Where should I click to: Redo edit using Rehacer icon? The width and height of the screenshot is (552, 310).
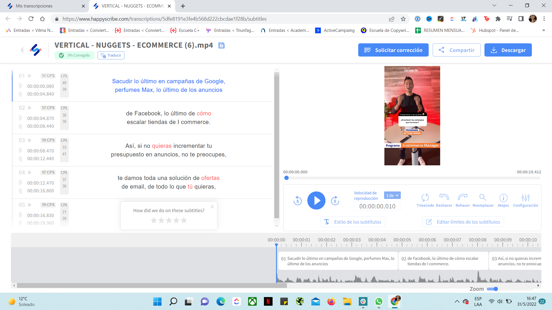point(463,198)
